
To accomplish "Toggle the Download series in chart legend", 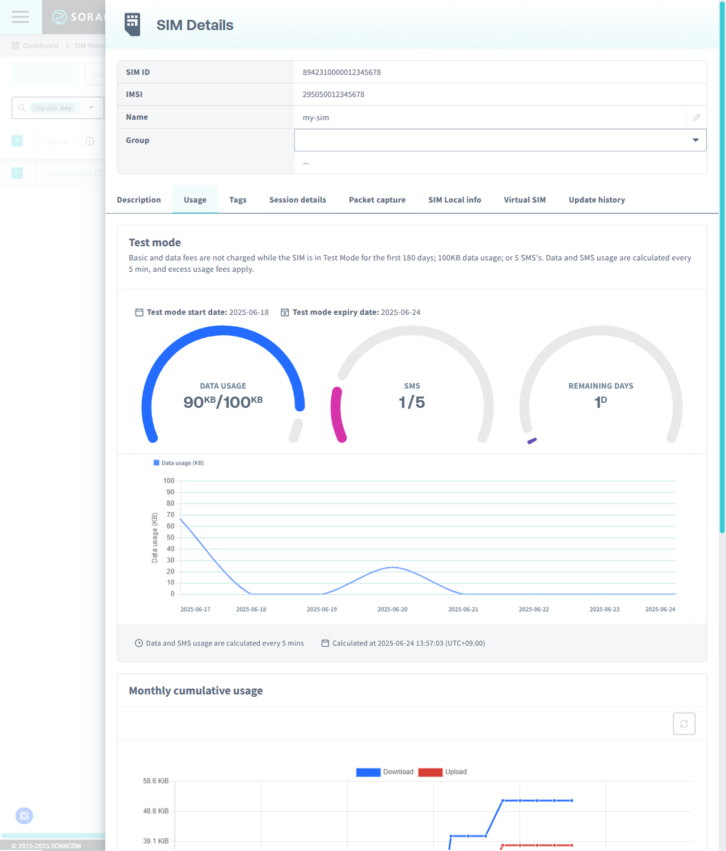I will coord(368,772).
